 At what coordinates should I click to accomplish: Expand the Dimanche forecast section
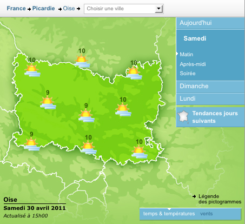[x=210, y=87]
